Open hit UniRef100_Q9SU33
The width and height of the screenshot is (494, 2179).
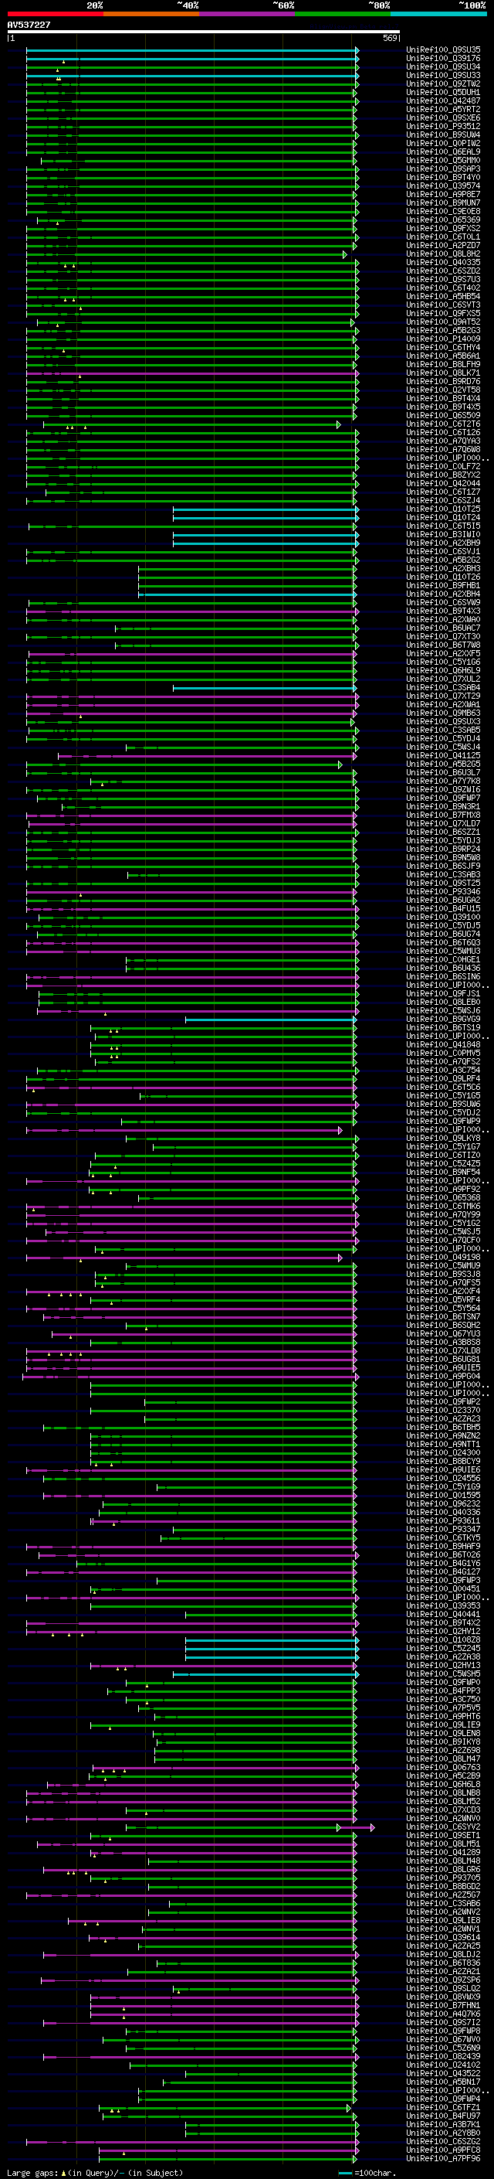(443, 75)
